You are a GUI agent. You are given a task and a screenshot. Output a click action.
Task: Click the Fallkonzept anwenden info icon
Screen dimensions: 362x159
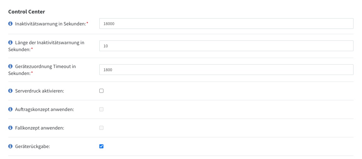(x=10, y=128)
